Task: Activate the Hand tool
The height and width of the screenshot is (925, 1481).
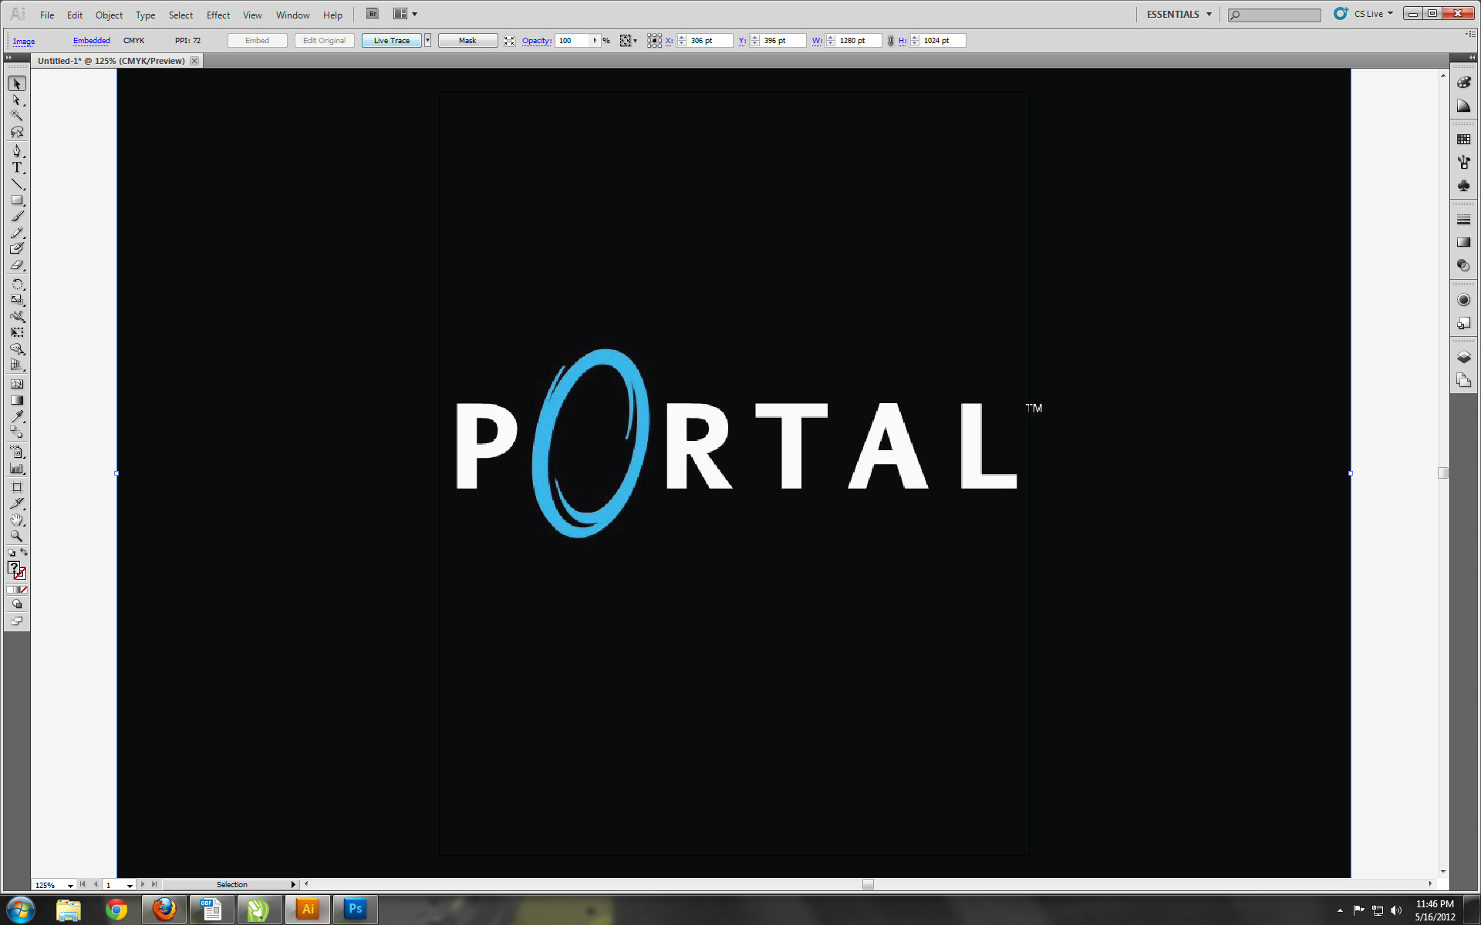Action: pyautogui.click(x=17, y=520)
